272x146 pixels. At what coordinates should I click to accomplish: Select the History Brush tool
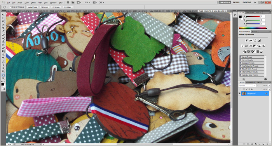[3, 45]
